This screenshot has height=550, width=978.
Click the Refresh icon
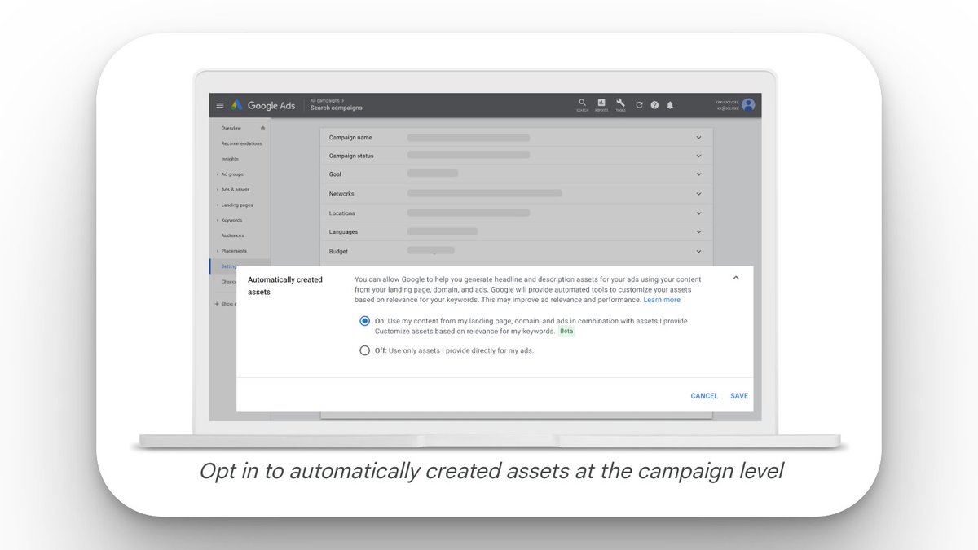click(639, 105)
